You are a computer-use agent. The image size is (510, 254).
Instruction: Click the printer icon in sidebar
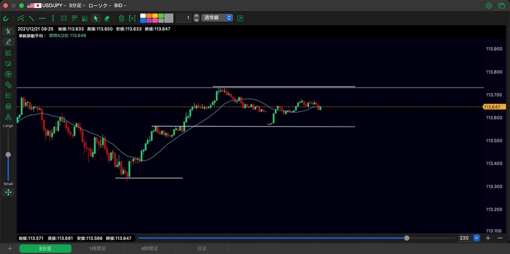[8, 106]
